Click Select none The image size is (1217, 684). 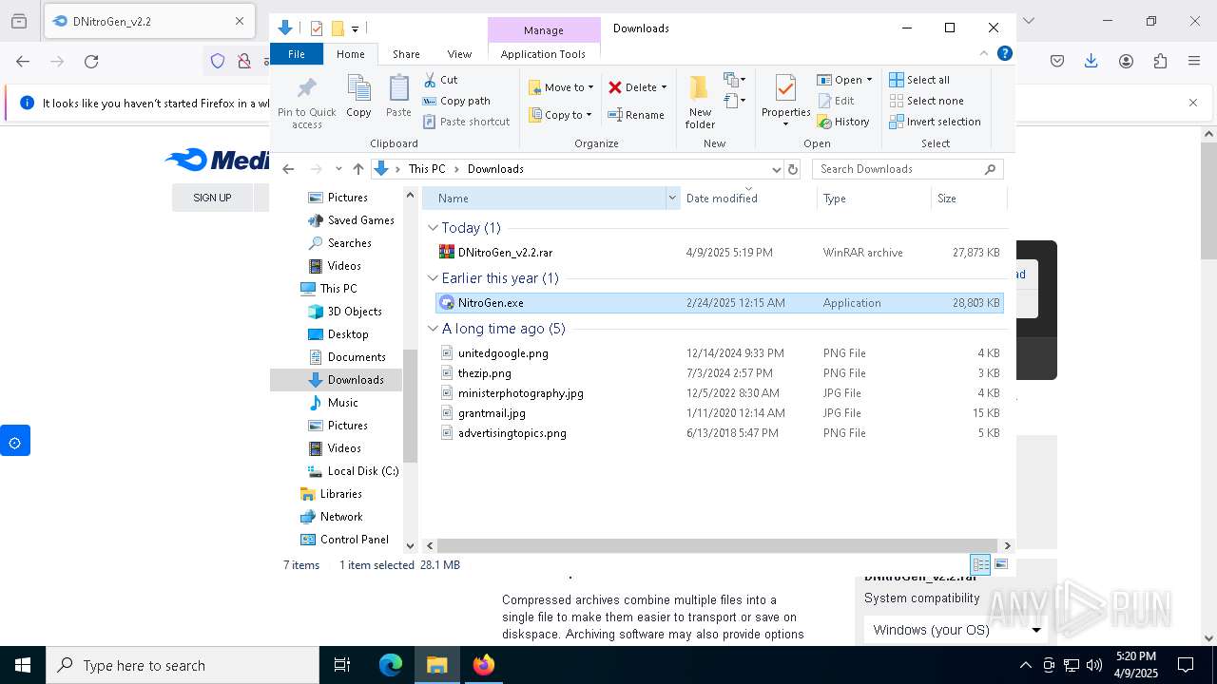pos(926,101)
